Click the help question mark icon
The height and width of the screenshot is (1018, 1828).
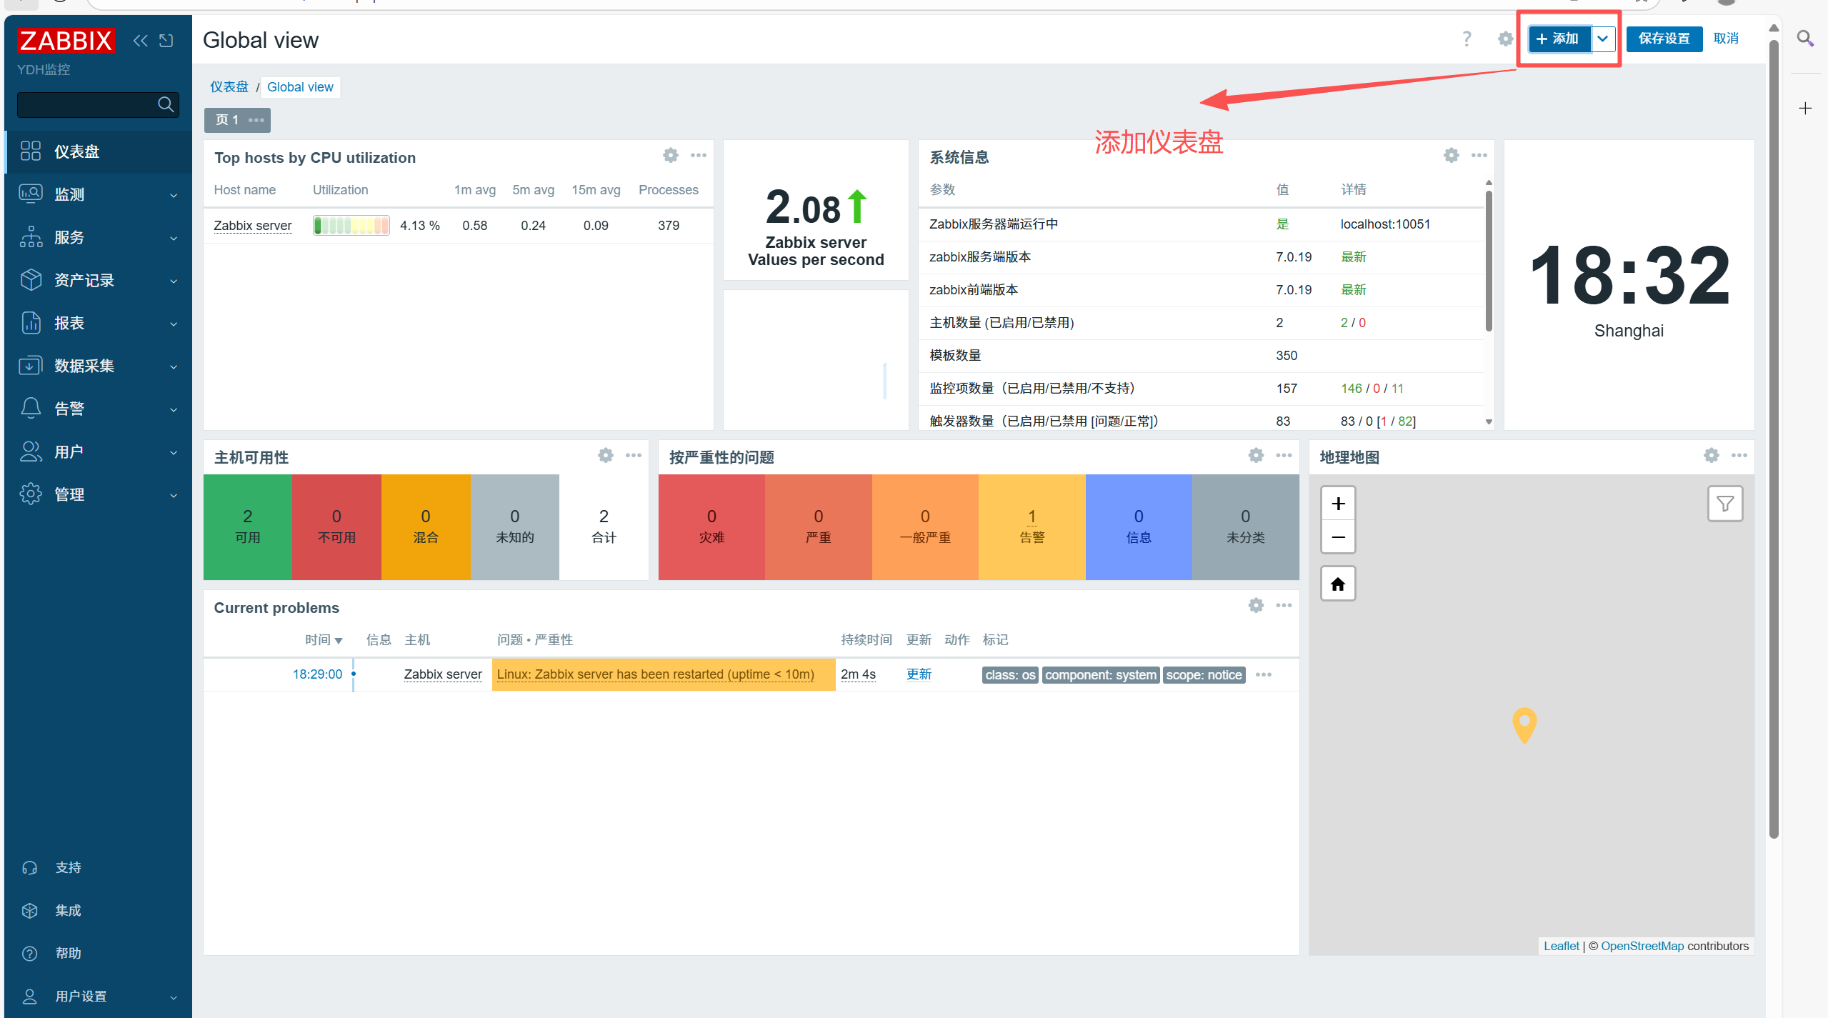[1467, 39]
